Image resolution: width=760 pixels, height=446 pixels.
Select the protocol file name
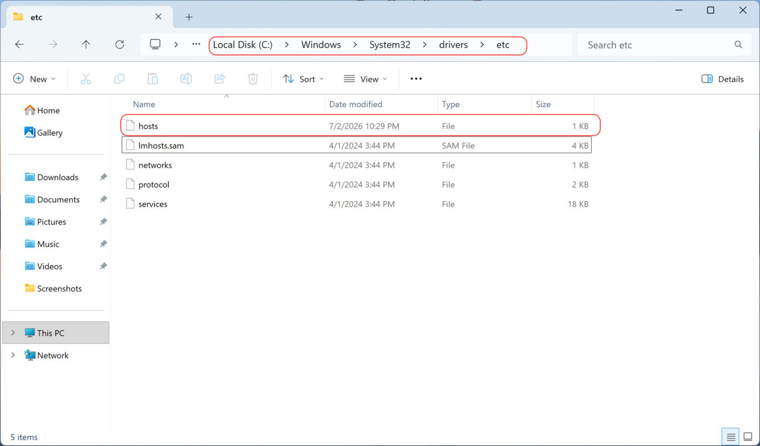click(154, 185)
